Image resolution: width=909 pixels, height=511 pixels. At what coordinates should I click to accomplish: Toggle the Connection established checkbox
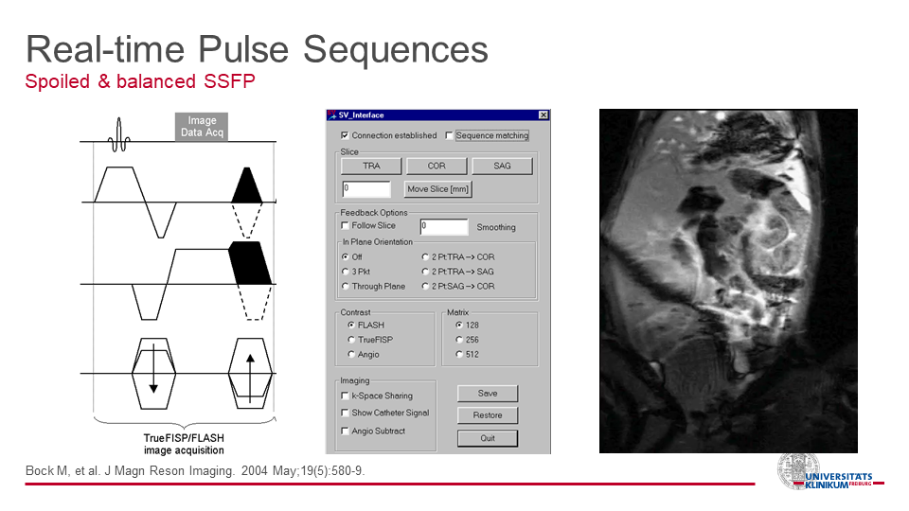click(x=345, y=135)
